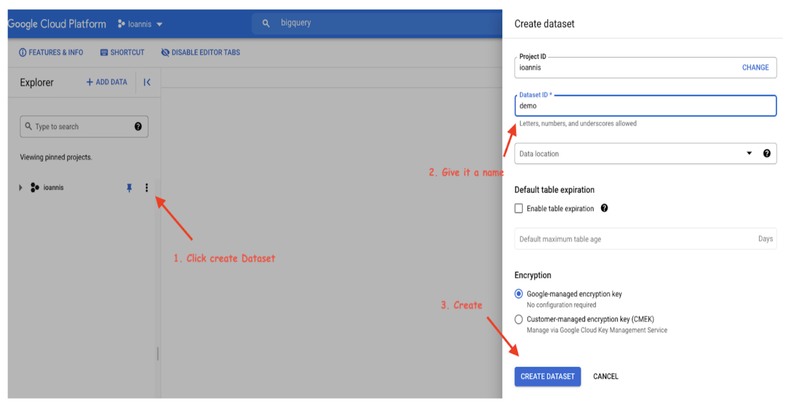The image size is (794, 418).
Task: Expand the ioannis project tree
Action: (20, 187)
